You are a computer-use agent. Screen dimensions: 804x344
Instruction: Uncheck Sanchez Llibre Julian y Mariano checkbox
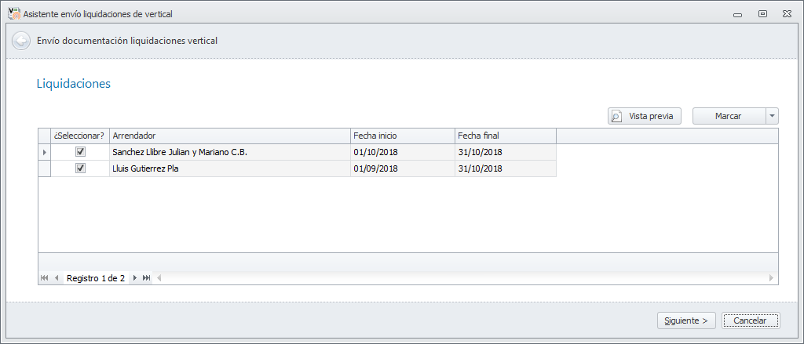[80, 152]
